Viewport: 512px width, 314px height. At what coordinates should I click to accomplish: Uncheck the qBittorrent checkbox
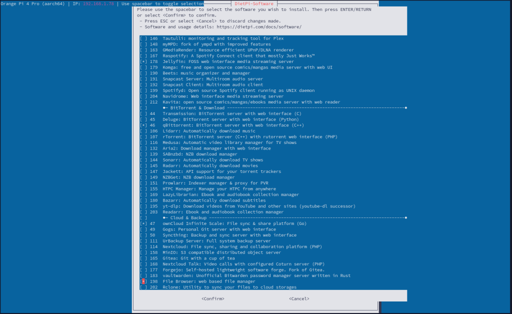click(143, 125)
